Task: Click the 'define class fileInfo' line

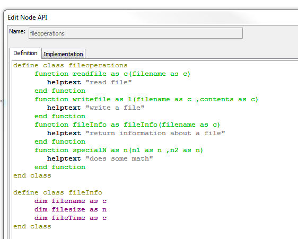Action: (x=58, y=193)
